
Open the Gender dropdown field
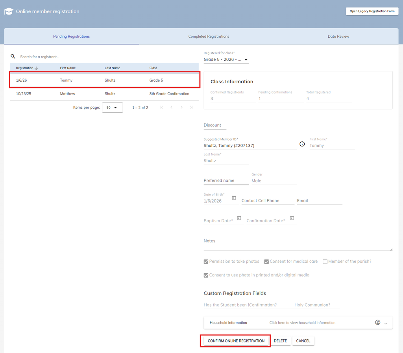point(274,181)
